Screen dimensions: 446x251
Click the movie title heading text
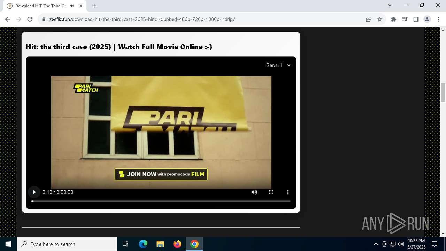(x=119, y=47)
